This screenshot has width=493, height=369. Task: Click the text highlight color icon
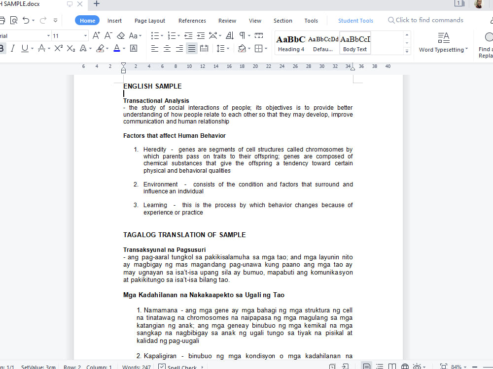coord(100,48)
